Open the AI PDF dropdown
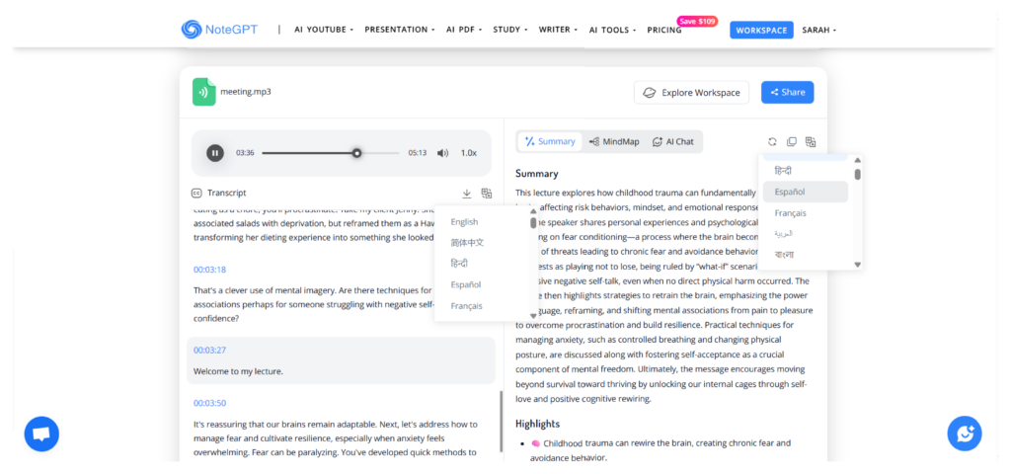Screen dimensions: 1011x474 [x=464, y=30]
